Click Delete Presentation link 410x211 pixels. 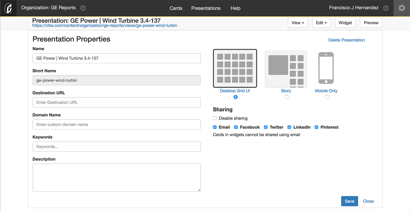pyautogui.click(x=346, y=40)
